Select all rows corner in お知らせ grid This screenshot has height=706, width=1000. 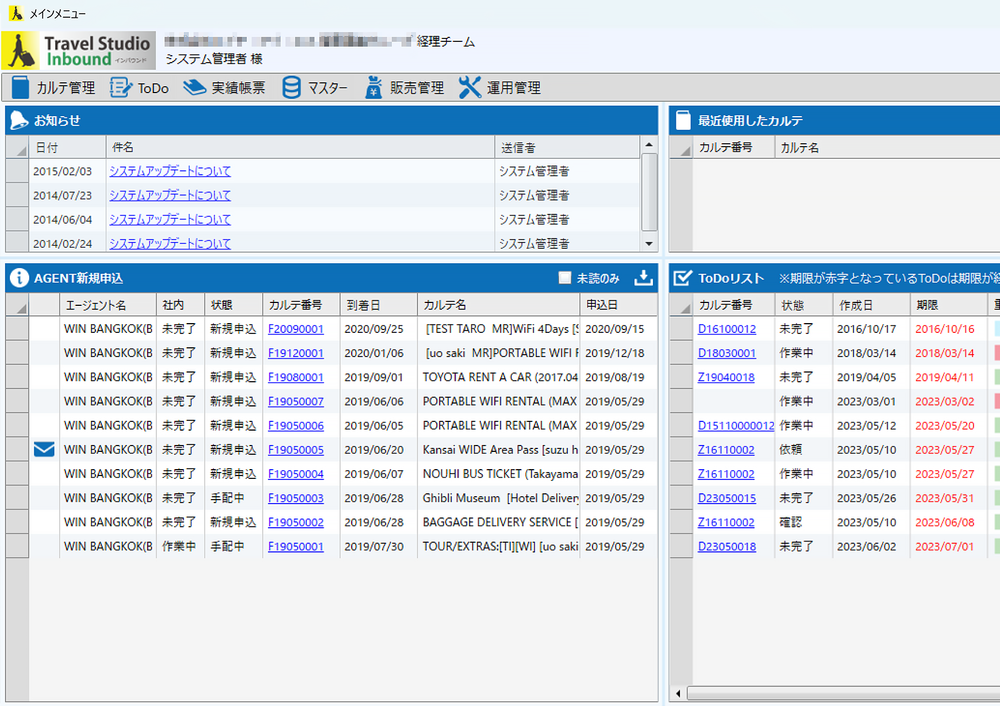pyautogui.click(x=17, y=147)
